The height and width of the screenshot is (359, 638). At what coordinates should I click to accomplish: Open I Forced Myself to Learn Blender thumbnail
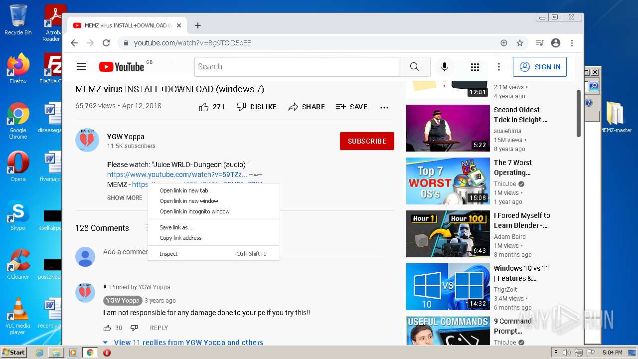coord(448,234)
